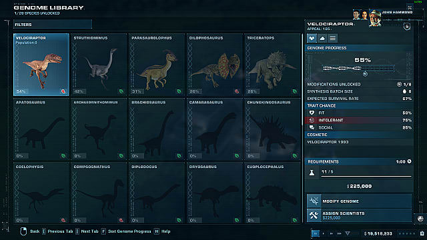Switch to the environment cloud tab
The height and width of the screenshot is (240, 427).
(x=322, y=39)
